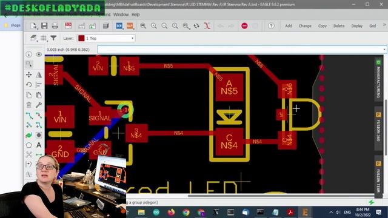Select the Text tool letter A
388x218 pixels.
coord(39,145)
